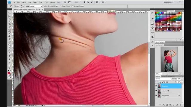Launch Bridge from application bar
This screenshot has height=107, width=191.
tap(65, 2)
